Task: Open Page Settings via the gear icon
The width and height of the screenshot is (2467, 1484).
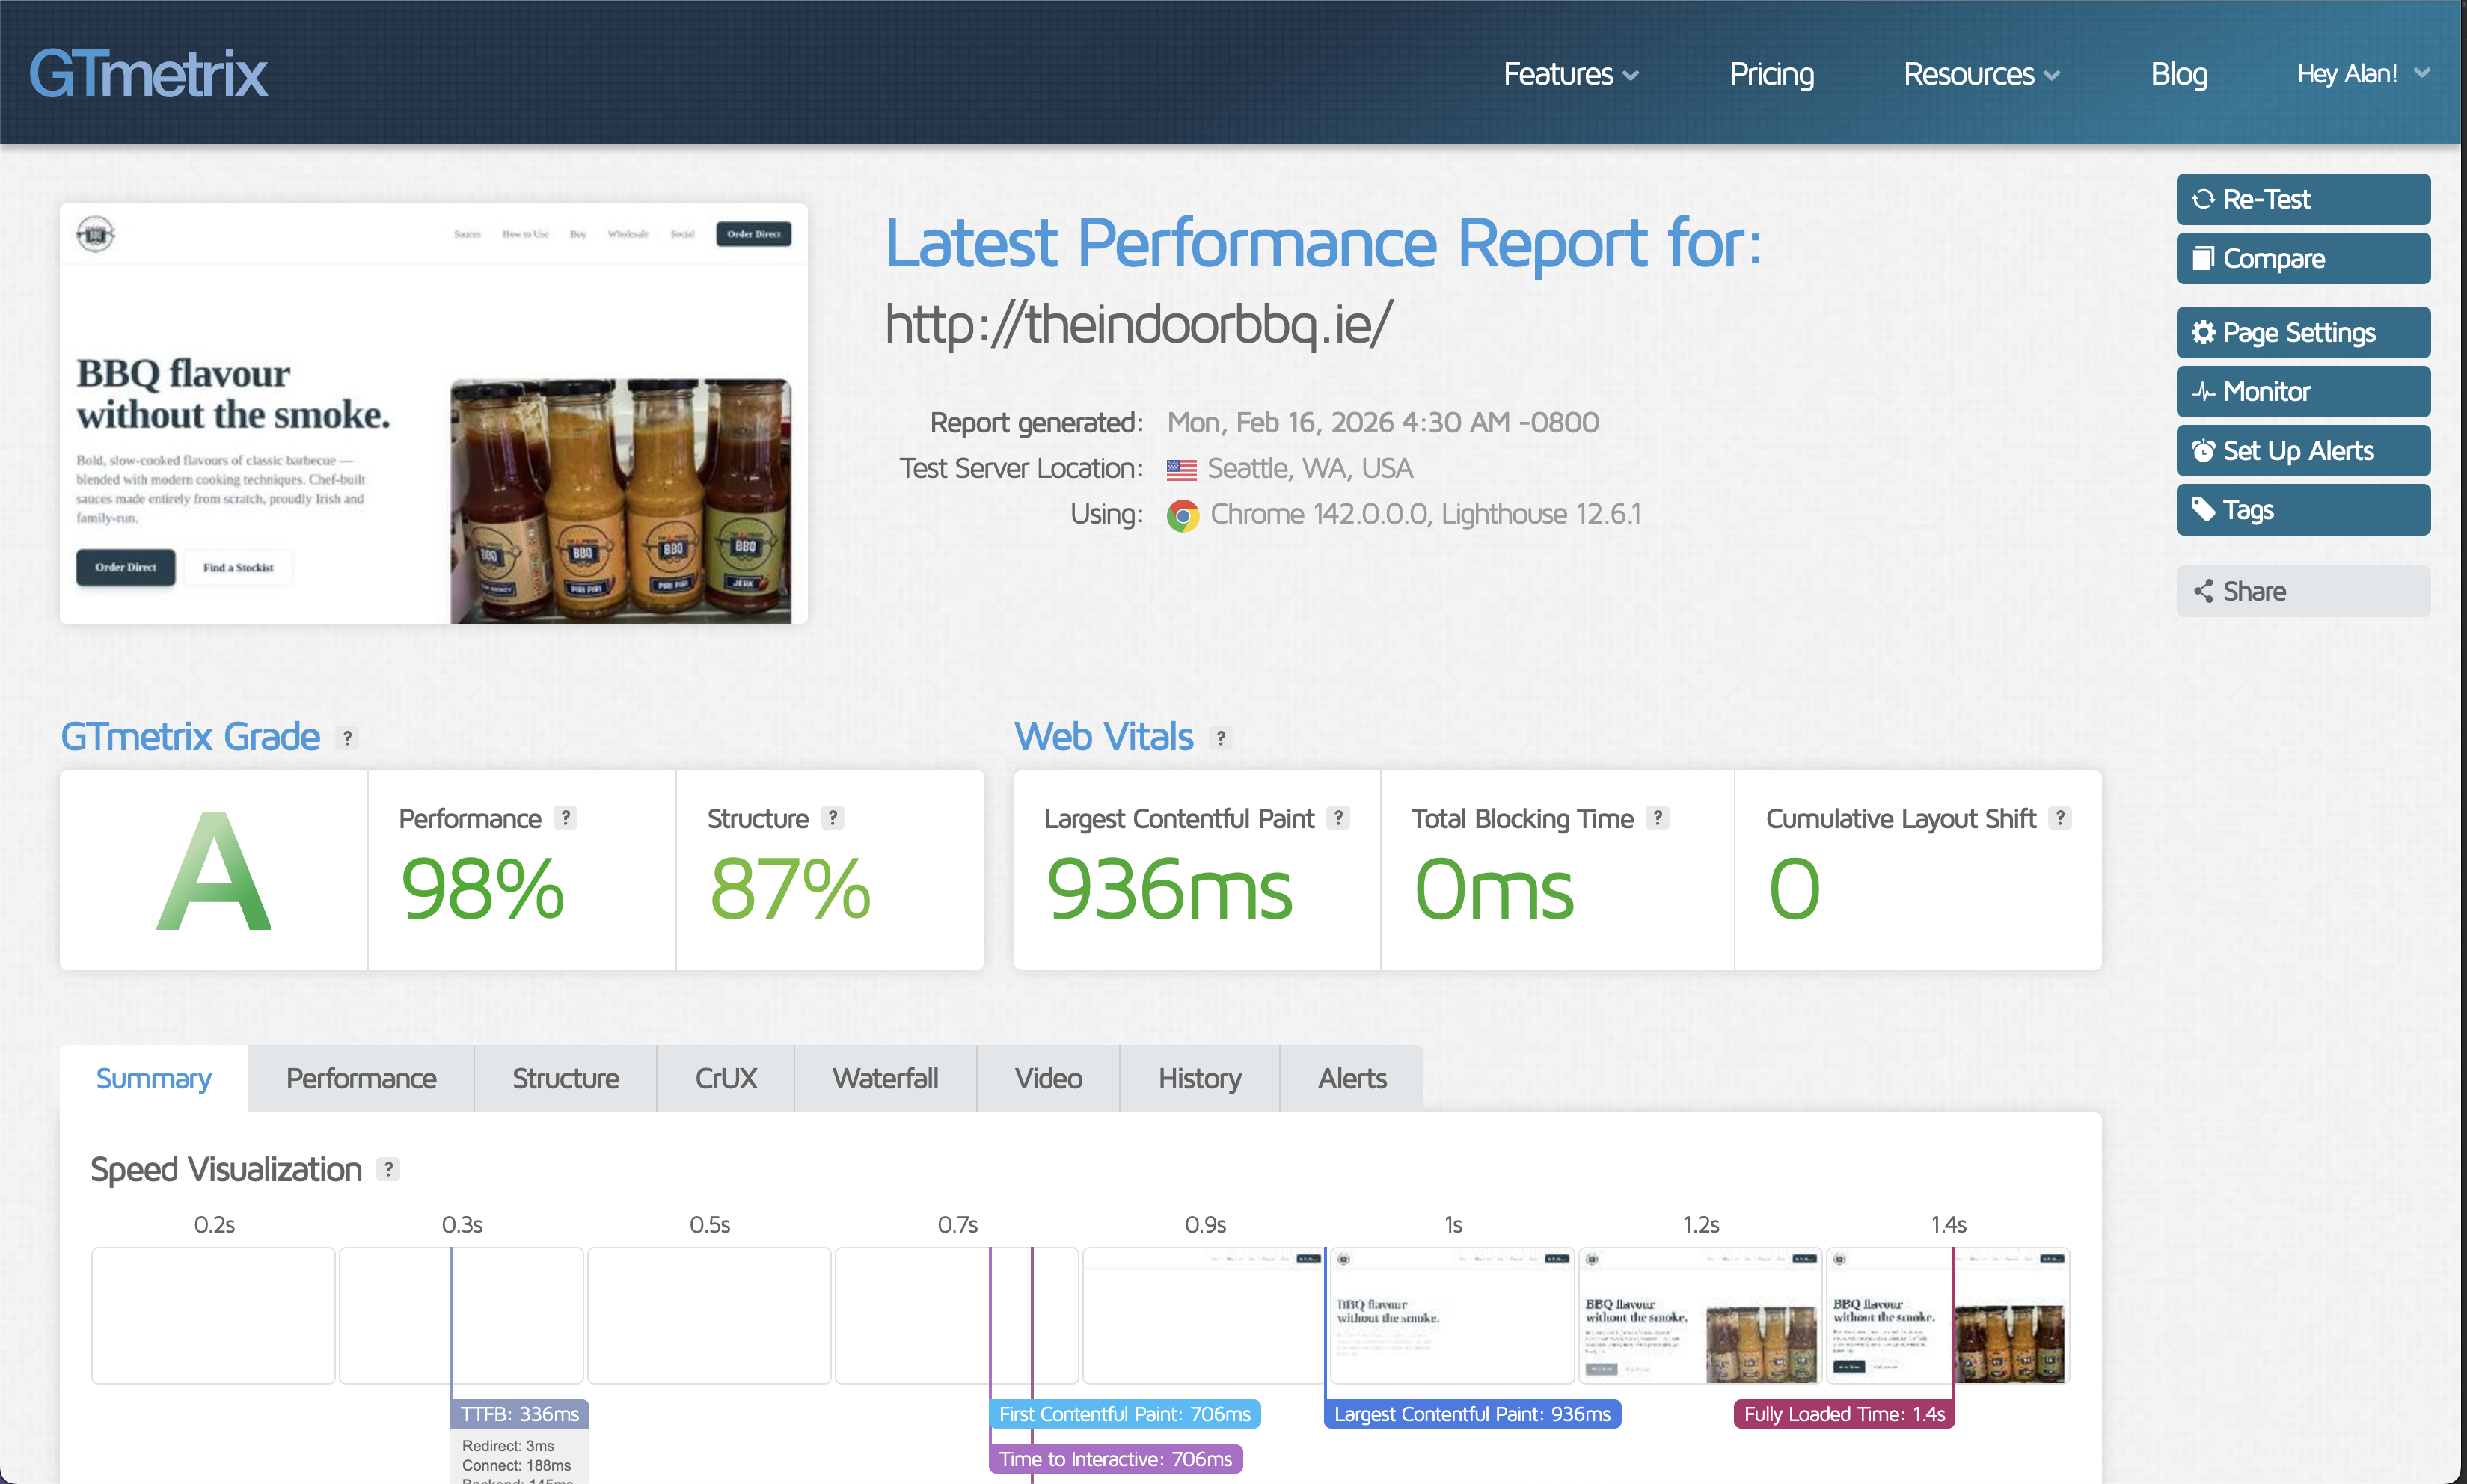Action: 2205,333
